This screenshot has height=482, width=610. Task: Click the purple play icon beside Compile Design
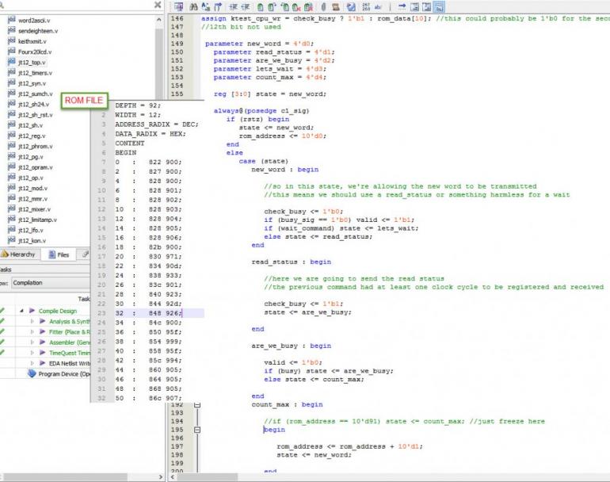tap(32, 312)
